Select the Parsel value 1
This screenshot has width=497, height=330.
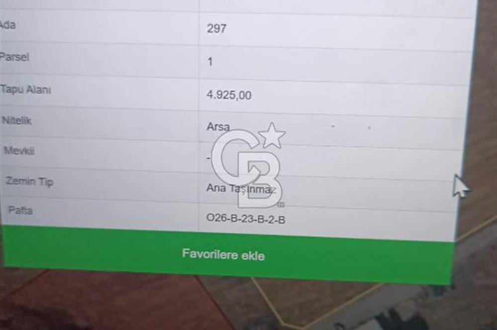click(210, 62)
